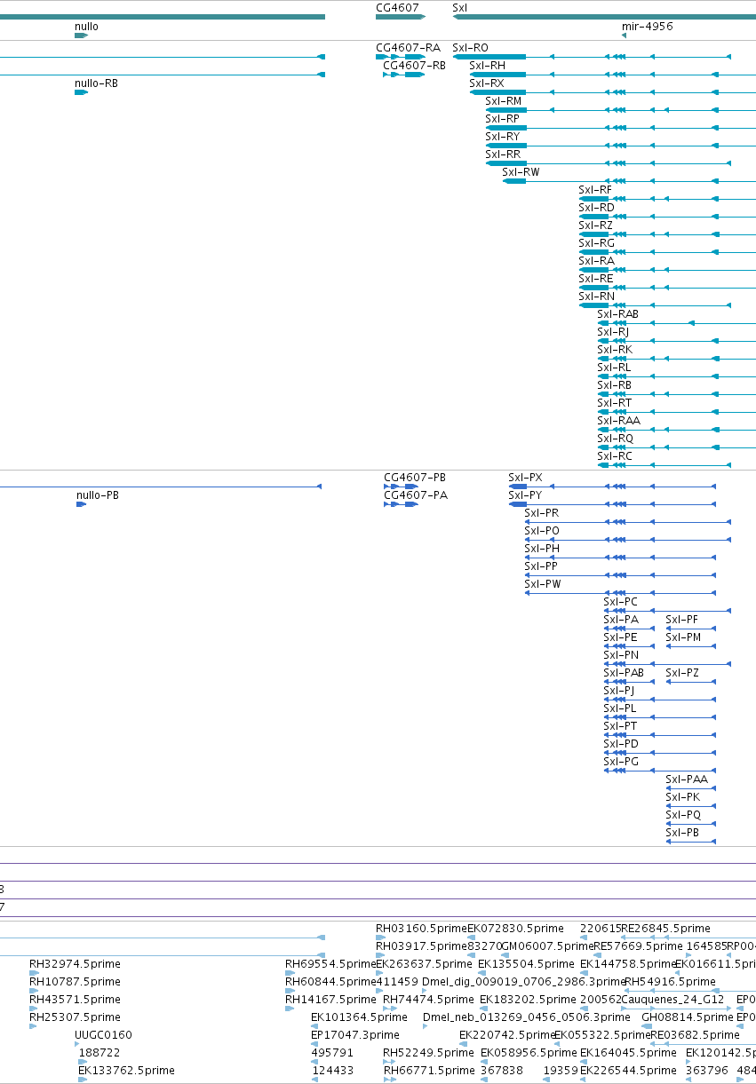
Task: Select EST RH43571.5prime
Action: click(x=75, y=1000)
